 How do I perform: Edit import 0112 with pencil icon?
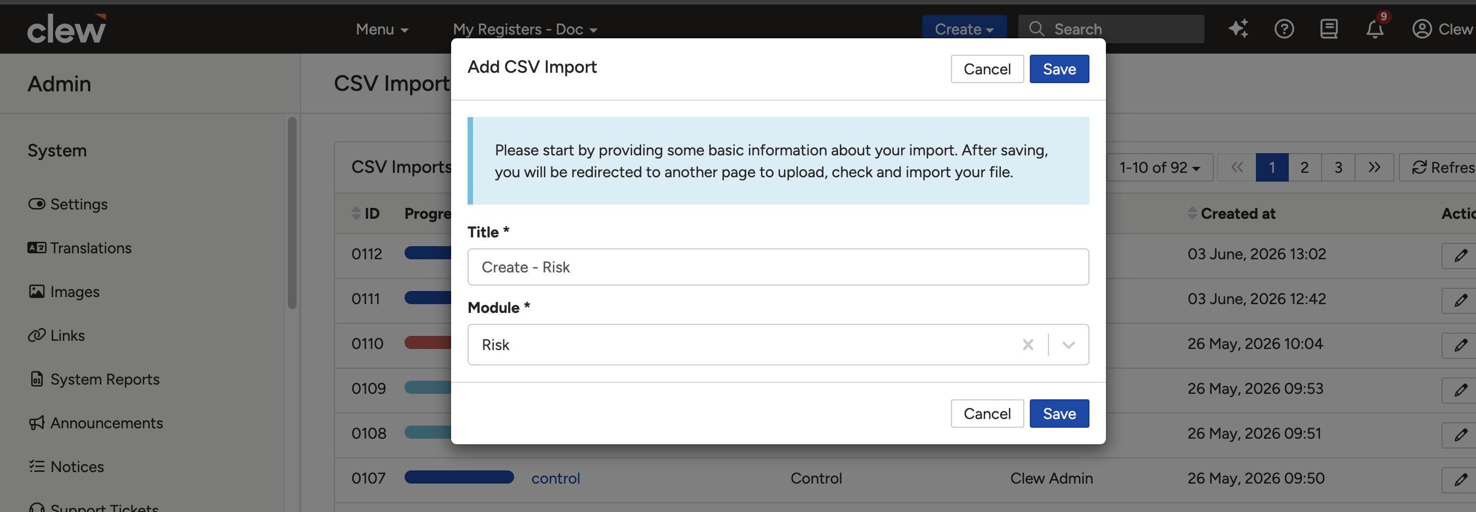[x=1460, y=255]
